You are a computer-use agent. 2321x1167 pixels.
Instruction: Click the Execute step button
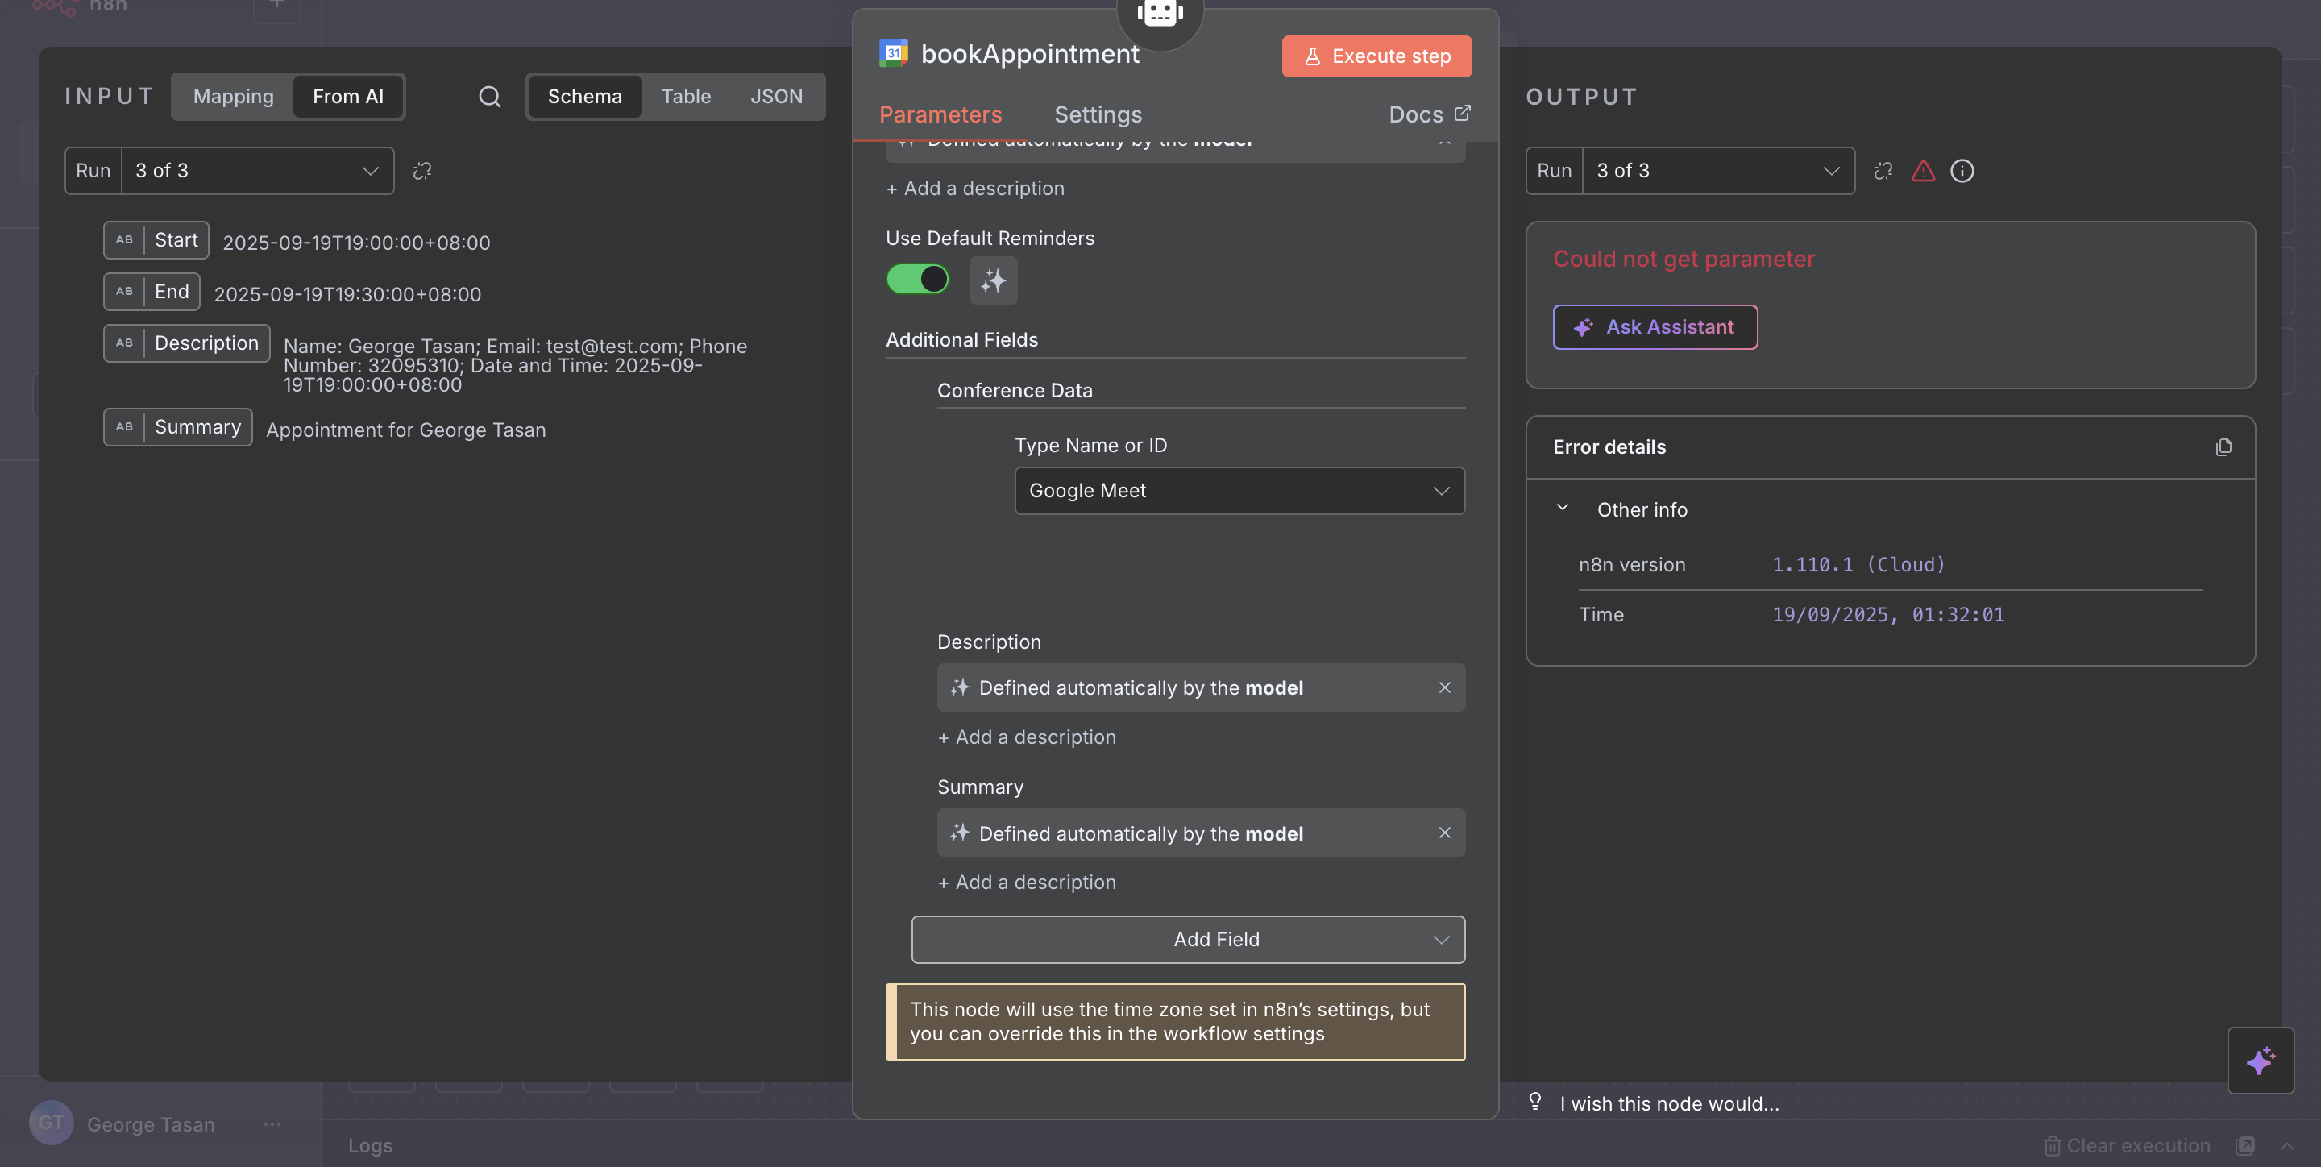(x=1376, y=56)
